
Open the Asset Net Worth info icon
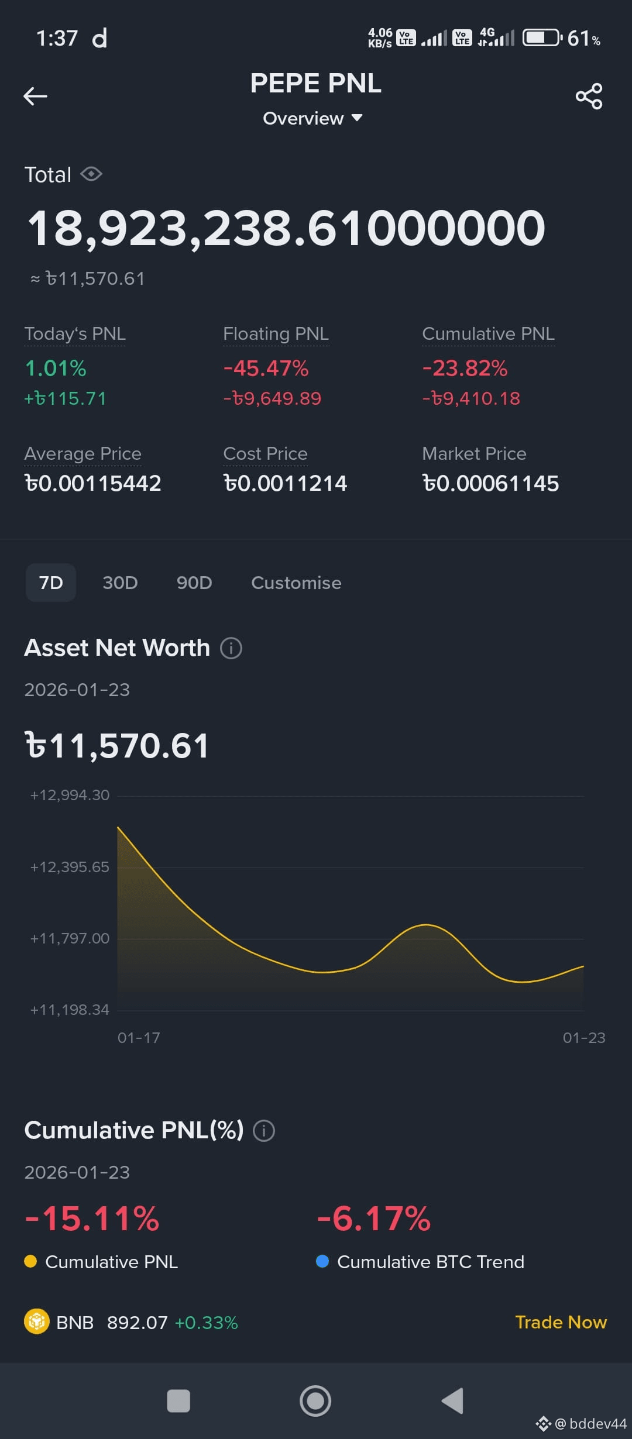(231, 648)
